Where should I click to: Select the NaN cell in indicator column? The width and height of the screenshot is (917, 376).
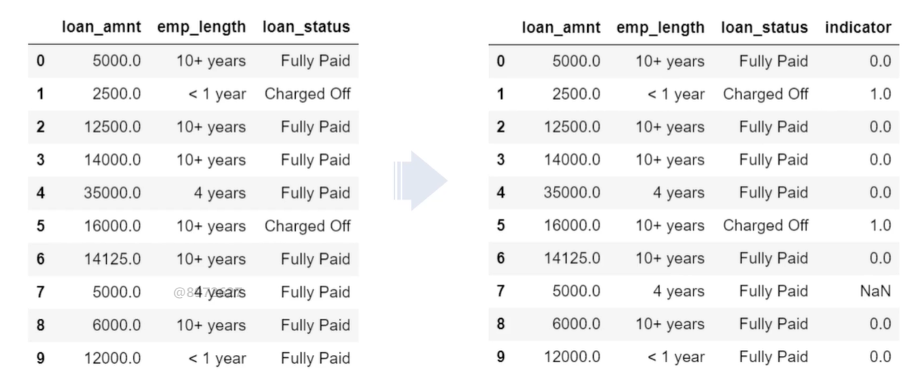click(x=877, y=291)
